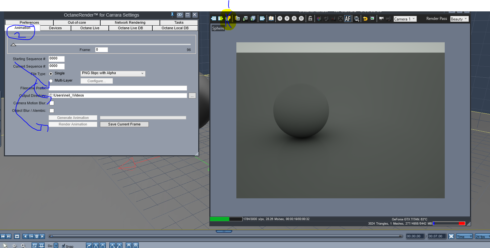Select the arrow pointer tool in bottom toolbar
The width and height of the screenshot is (490, 248).
(5, 245)
